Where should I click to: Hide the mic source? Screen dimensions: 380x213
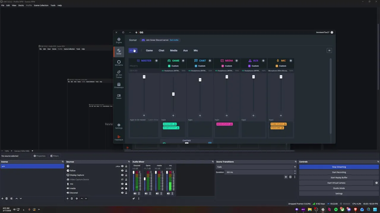pos(122,184)
